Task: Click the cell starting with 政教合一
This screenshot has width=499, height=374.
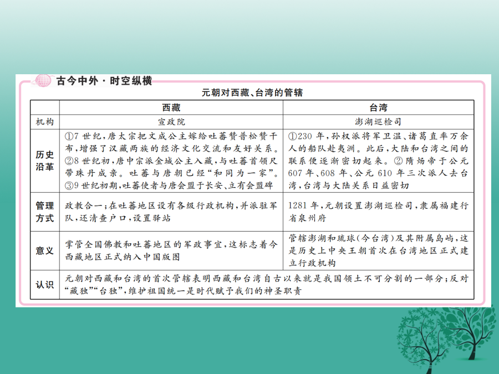Action: point(171,212)
